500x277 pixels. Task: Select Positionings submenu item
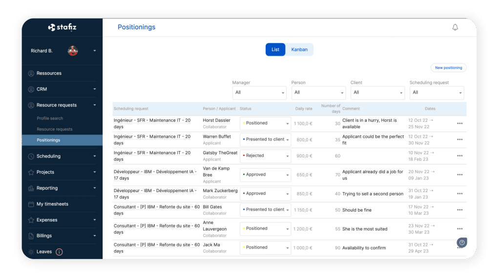pyautogui.click(x=62, y=140)
